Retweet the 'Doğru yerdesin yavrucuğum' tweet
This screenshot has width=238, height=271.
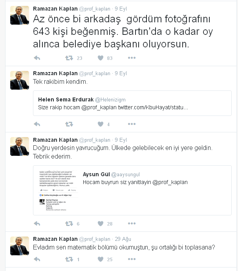(69, 224)
